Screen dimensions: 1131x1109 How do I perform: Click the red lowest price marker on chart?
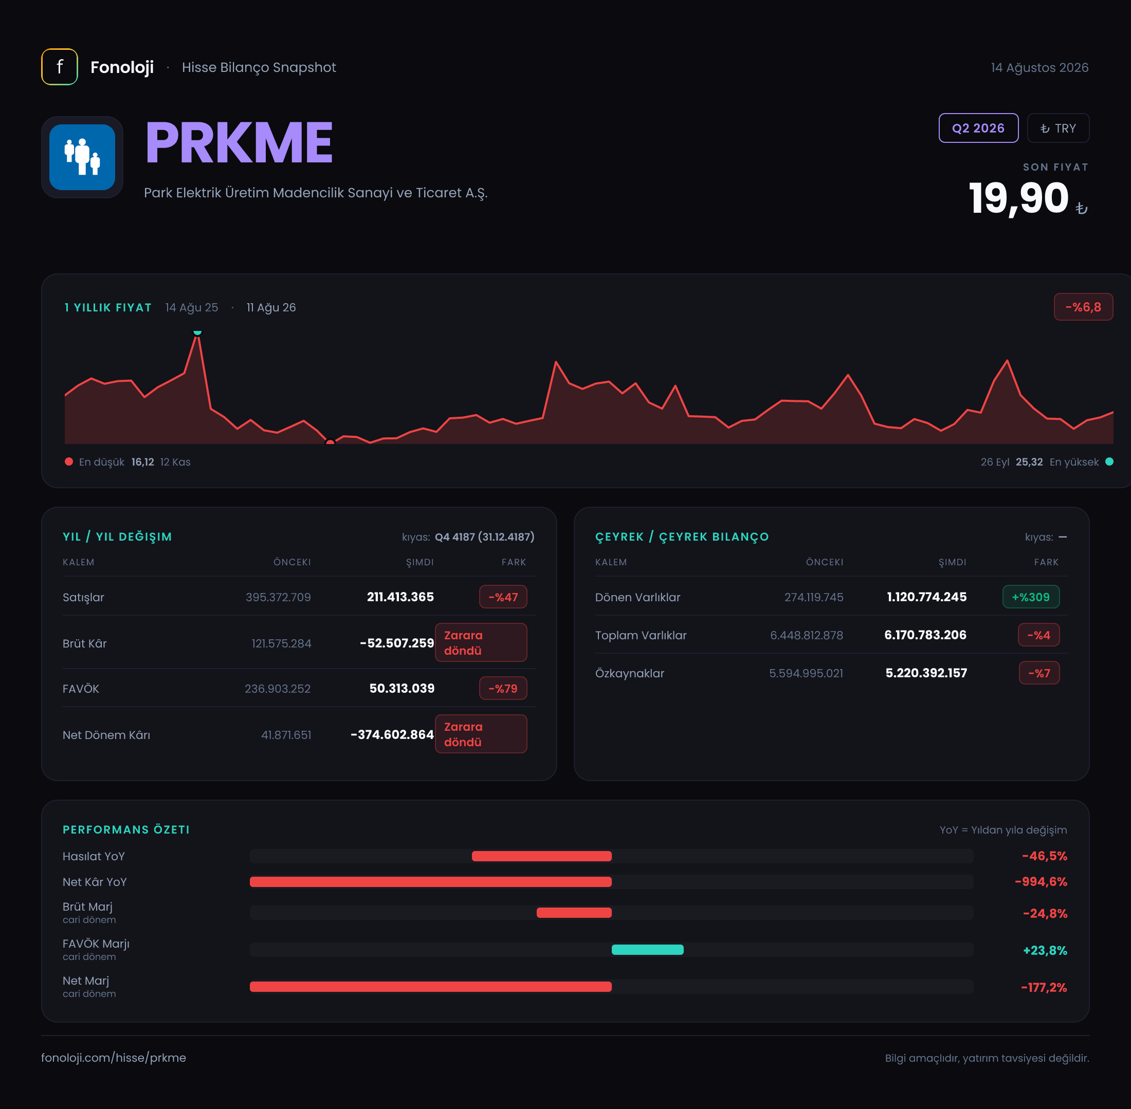coord(331,442)
